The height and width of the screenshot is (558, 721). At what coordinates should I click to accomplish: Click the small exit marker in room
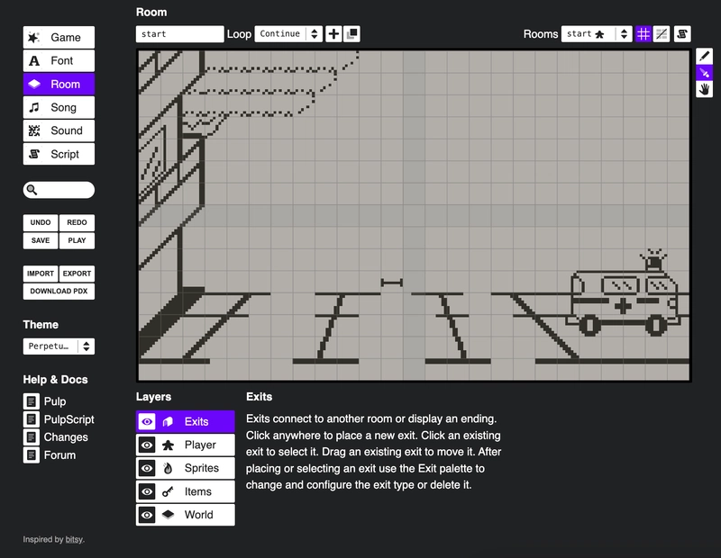[x=392, y=283]
